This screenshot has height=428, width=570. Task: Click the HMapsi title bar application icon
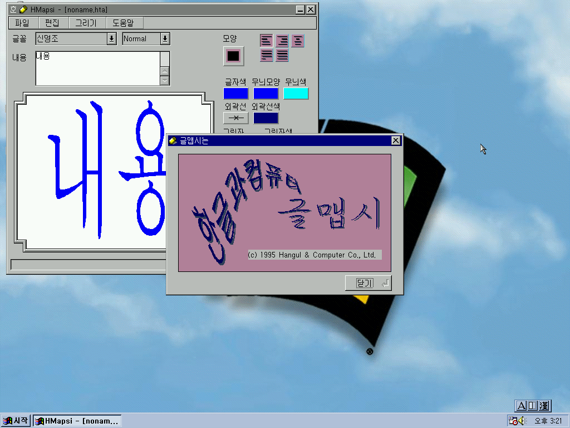click(23, 9)
